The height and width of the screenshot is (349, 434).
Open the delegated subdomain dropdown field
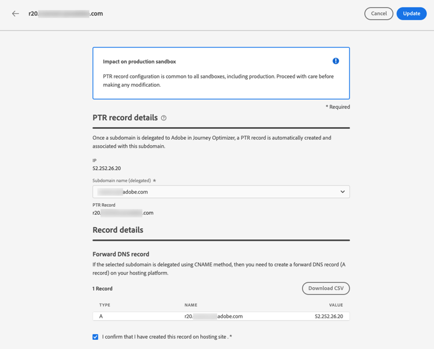(x=221, y=192)
